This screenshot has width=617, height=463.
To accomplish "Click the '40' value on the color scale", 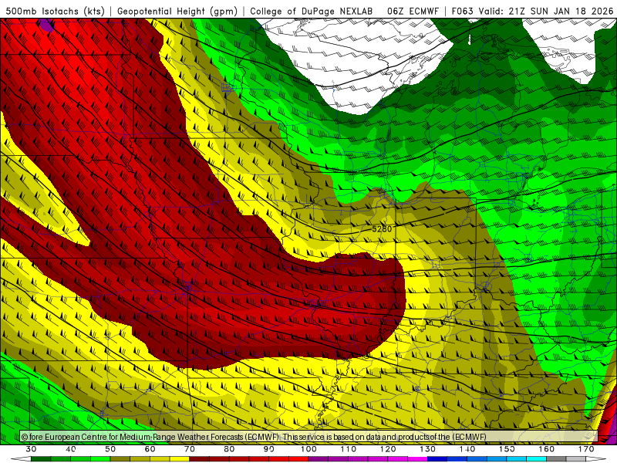I will [70, 449].
